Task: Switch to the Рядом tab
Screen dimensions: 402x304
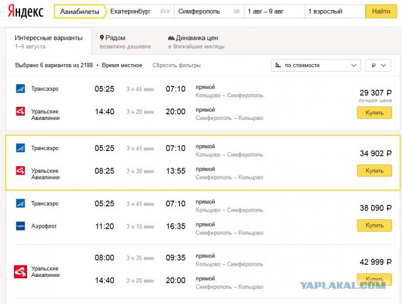Action: click(x=125, y=41)
